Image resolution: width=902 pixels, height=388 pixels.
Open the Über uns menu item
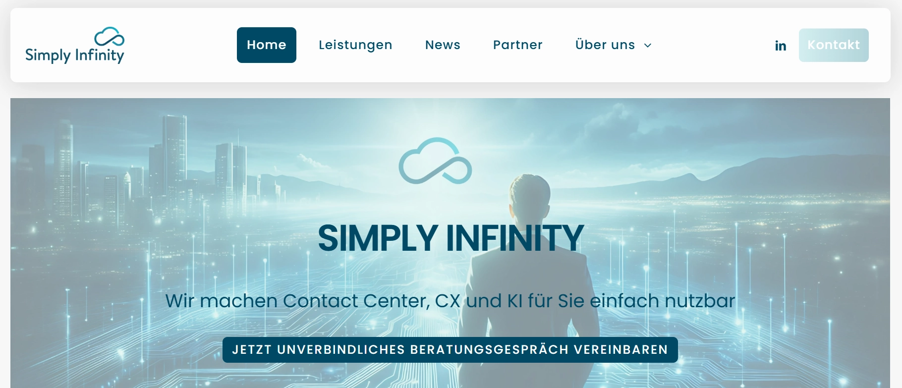[605, 45]
